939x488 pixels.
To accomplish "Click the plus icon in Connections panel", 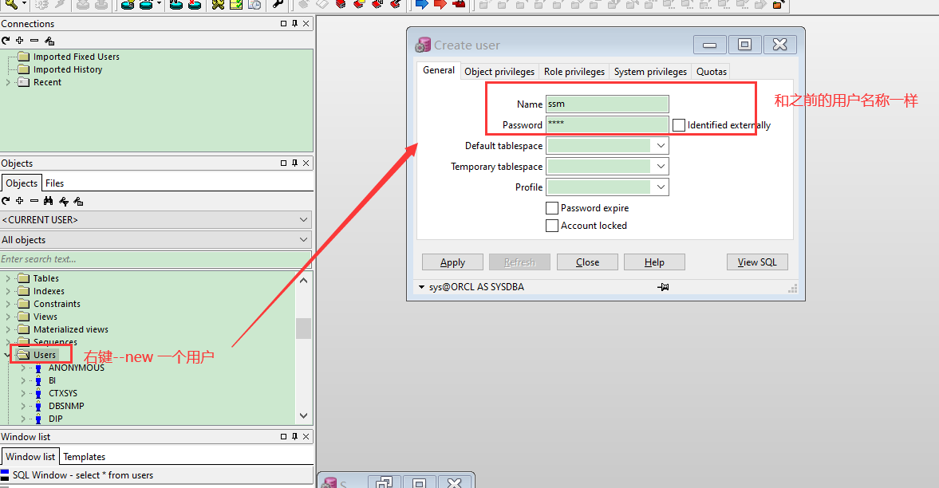I will pos(20,40).
